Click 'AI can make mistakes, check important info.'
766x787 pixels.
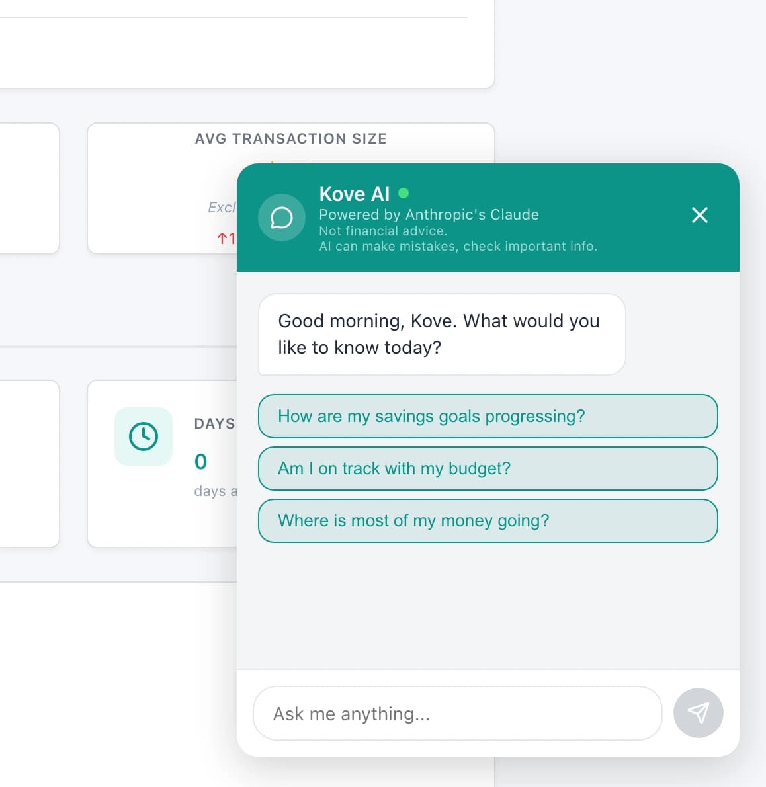click(458, 247)
